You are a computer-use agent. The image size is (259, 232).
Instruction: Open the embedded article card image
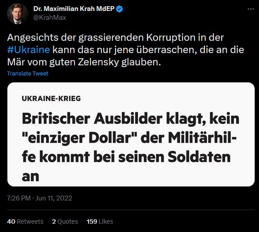coord(131,134)
